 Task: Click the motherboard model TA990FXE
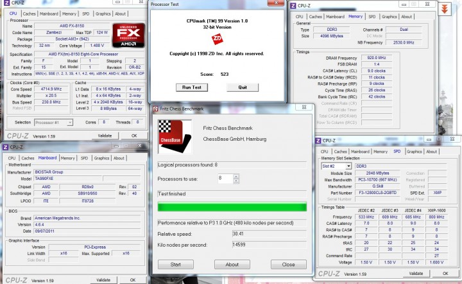pyautogui.click(x=68, y=179)
